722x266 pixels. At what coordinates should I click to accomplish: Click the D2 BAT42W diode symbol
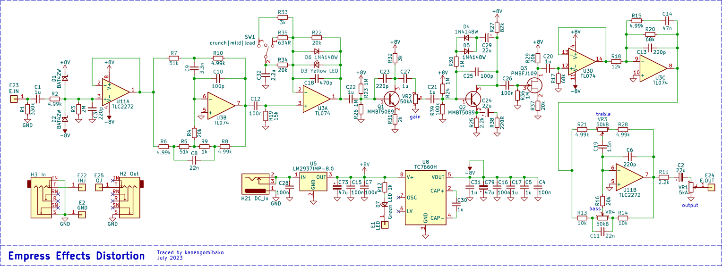(x=65, y=120)
